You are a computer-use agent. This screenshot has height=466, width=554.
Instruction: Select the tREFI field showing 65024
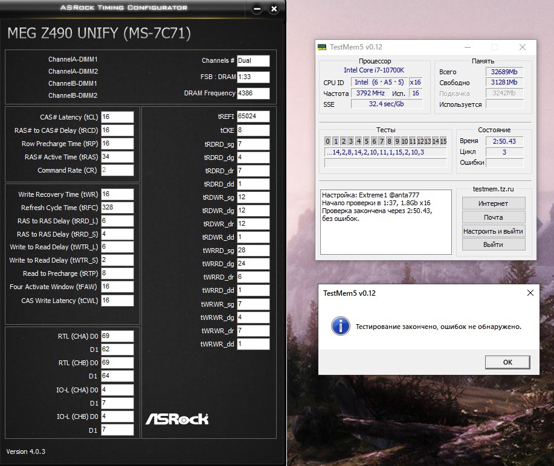tap(253, 116)
